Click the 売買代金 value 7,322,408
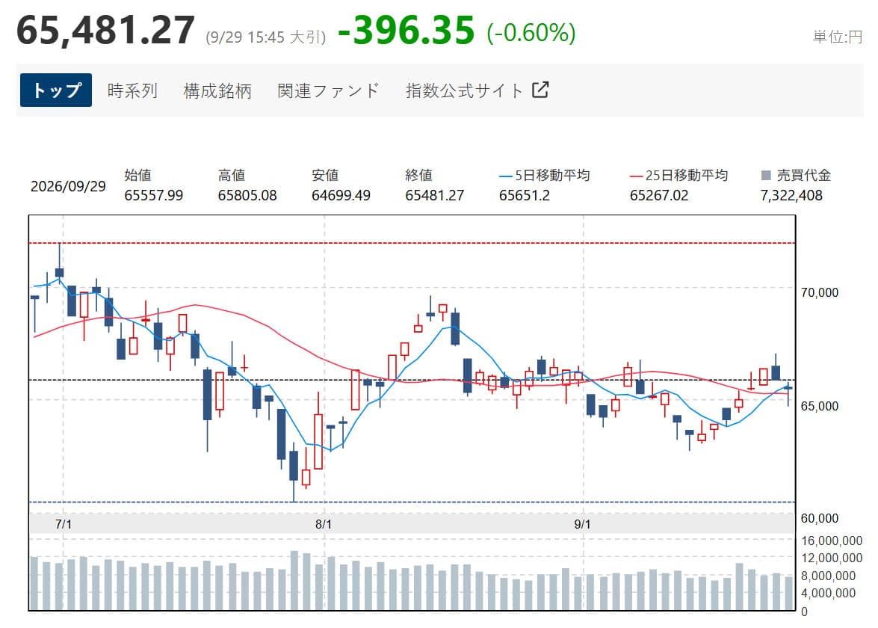 (x=791, y=195)
